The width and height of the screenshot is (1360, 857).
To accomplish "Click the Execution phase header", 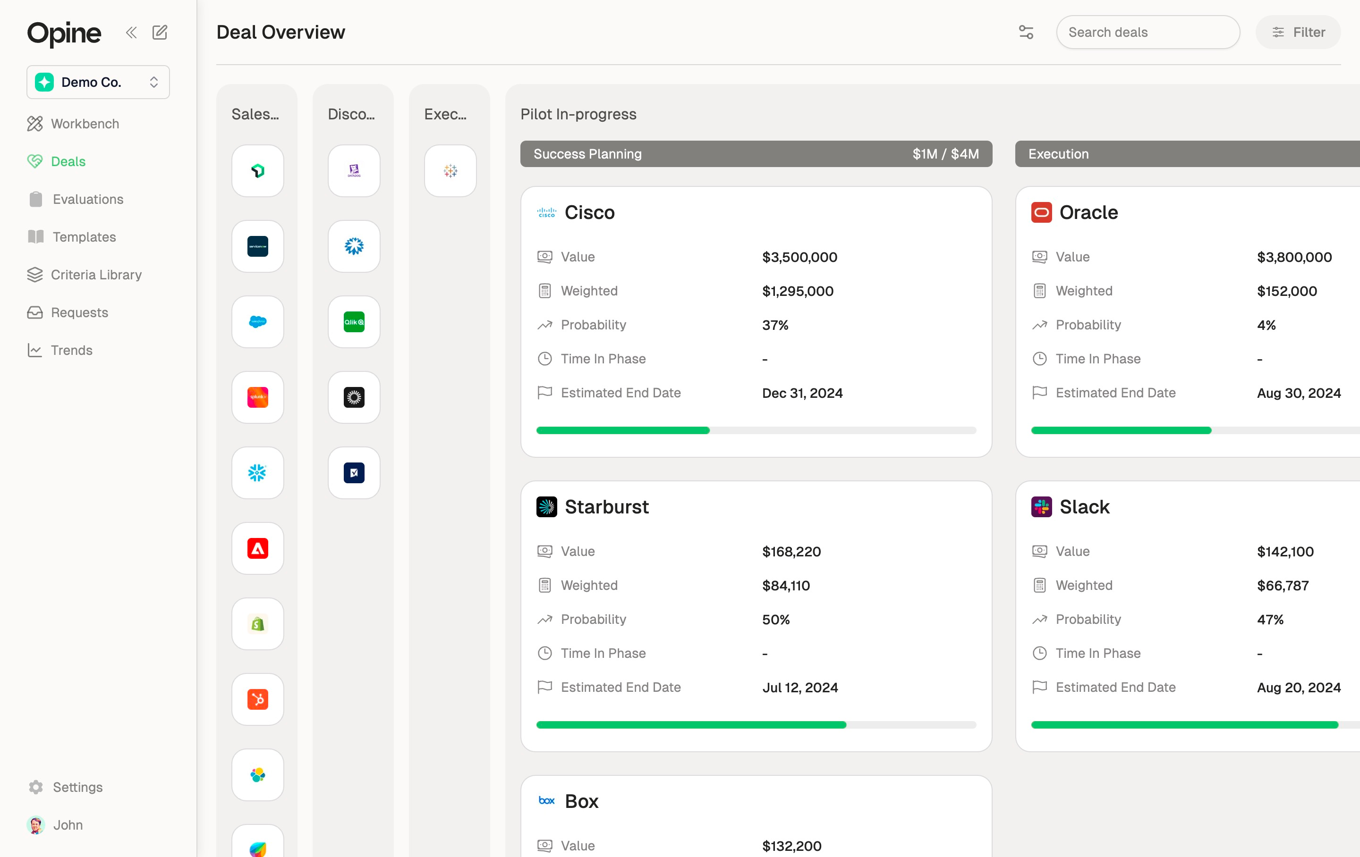I will click(x=1187, y=153).
